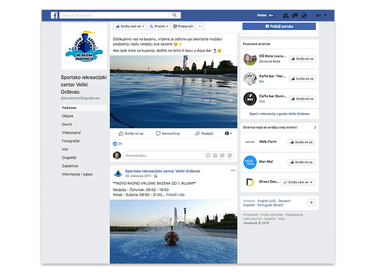376x277 pixels.
Task: Switch language to Español
Action: (249, 205)
